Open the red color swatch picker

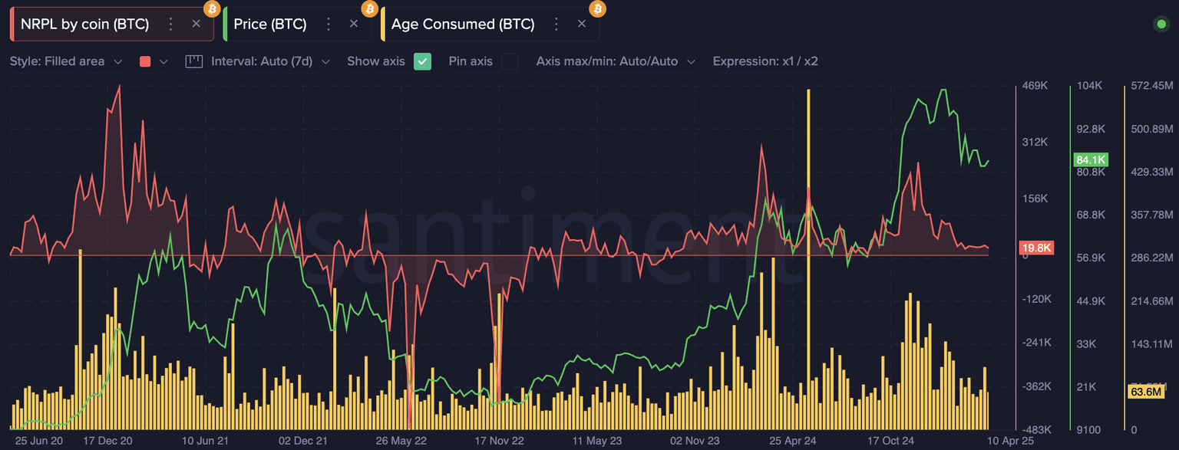point(153,61)
